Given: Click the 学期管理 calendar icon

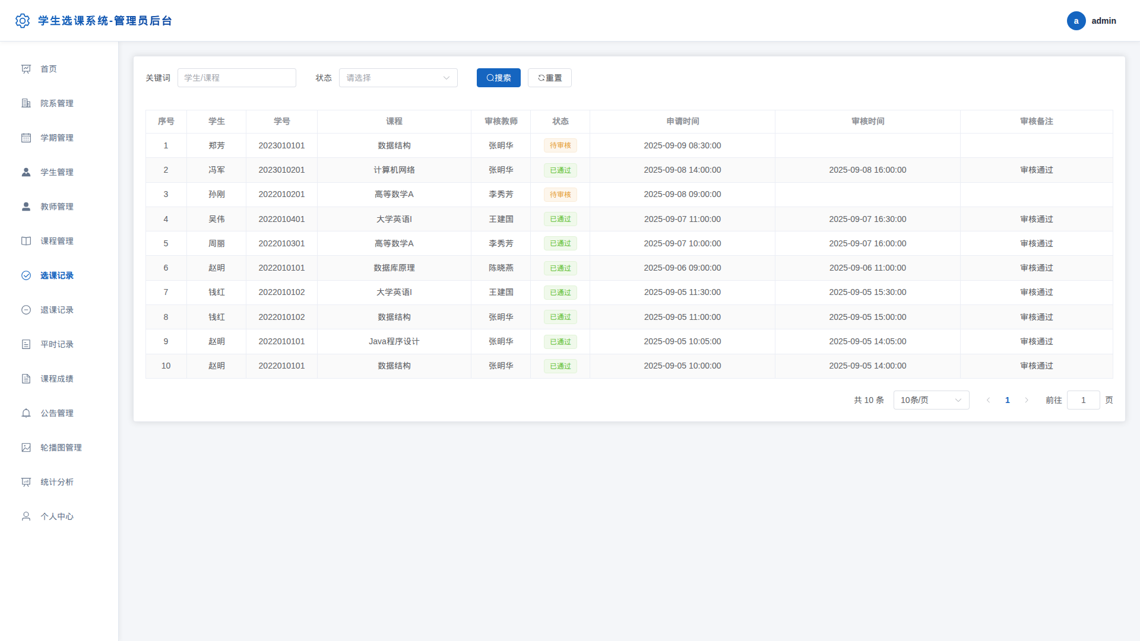Looking at the screenshot, I should tap(26, 138).
